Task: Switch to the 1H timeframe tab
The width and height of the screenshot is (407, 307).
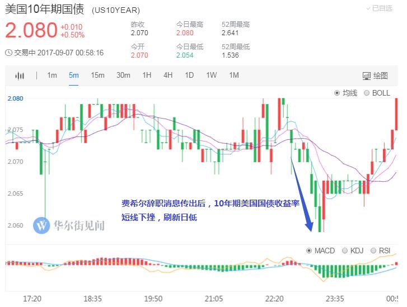Action: tap(147, 75)
